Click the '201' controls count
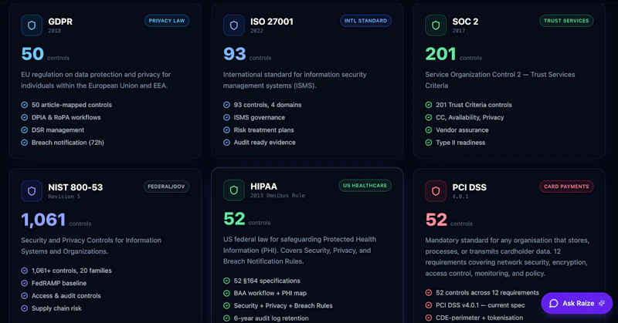The image size is (618, 323). tap(440, 54)
